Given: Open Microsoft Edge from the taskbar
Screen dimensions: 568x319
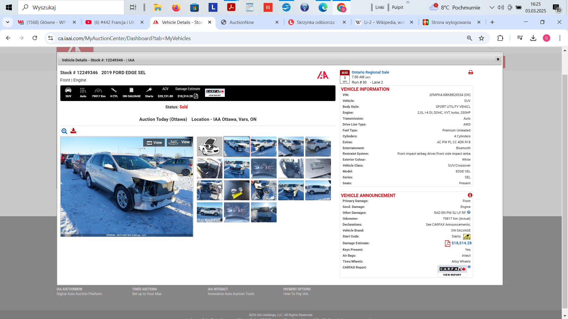Looking at the screenshot, I should 323,7.
